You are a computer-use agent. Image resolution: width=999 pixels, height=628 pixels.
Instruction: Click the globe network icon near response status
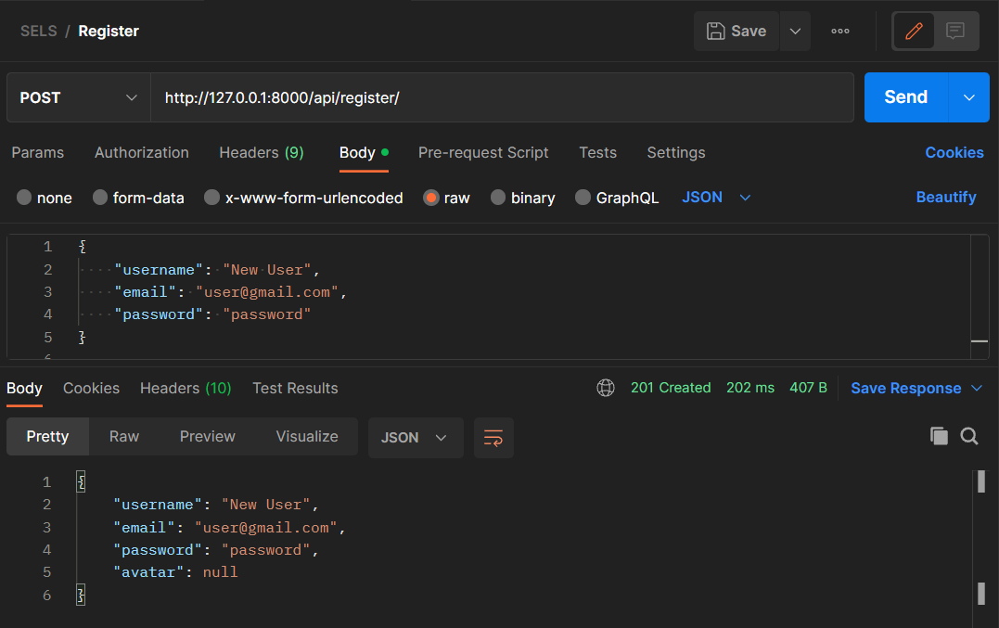606,388
